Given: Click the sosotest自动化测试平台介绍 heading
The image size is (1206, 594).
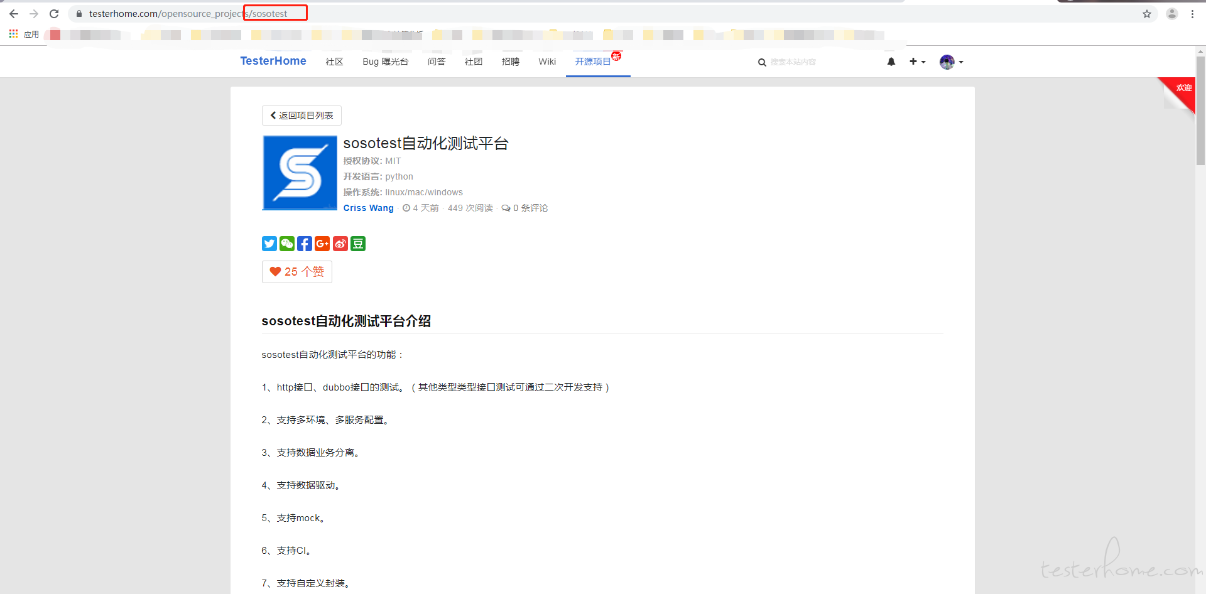Looking at the screenshot, I should pos(346,321).
